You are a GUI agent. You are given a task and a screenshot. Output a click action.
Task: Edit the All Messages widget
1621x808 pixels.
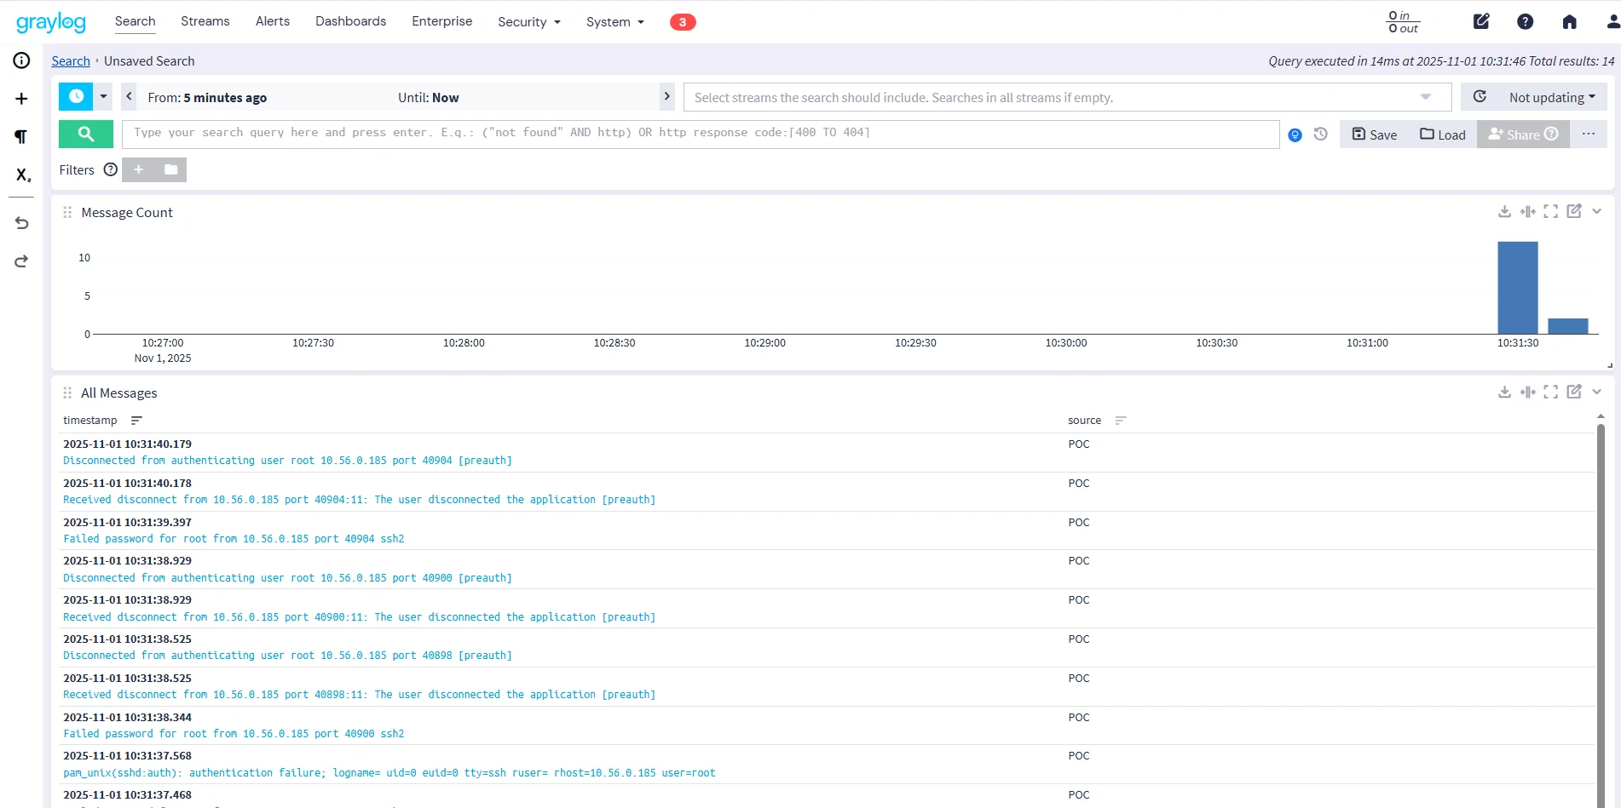(x=1573, y=392)
